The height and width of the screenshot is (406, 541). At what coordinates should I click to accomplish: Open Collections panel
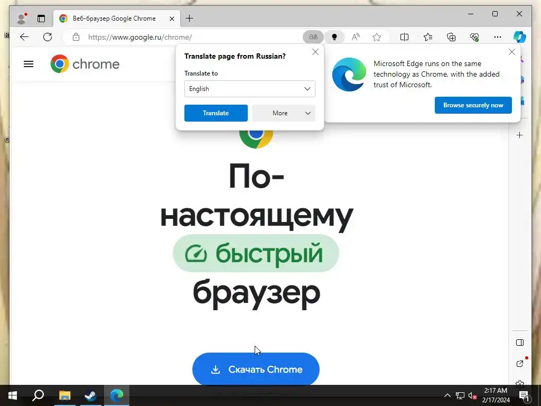451,37
